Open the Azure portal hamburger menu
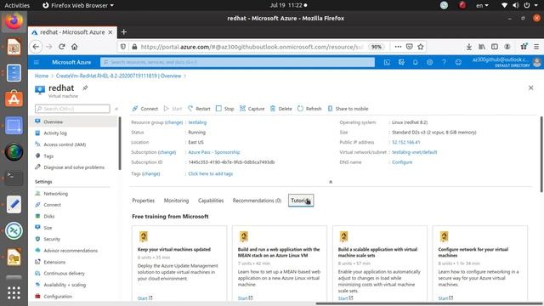 point(37,62)
